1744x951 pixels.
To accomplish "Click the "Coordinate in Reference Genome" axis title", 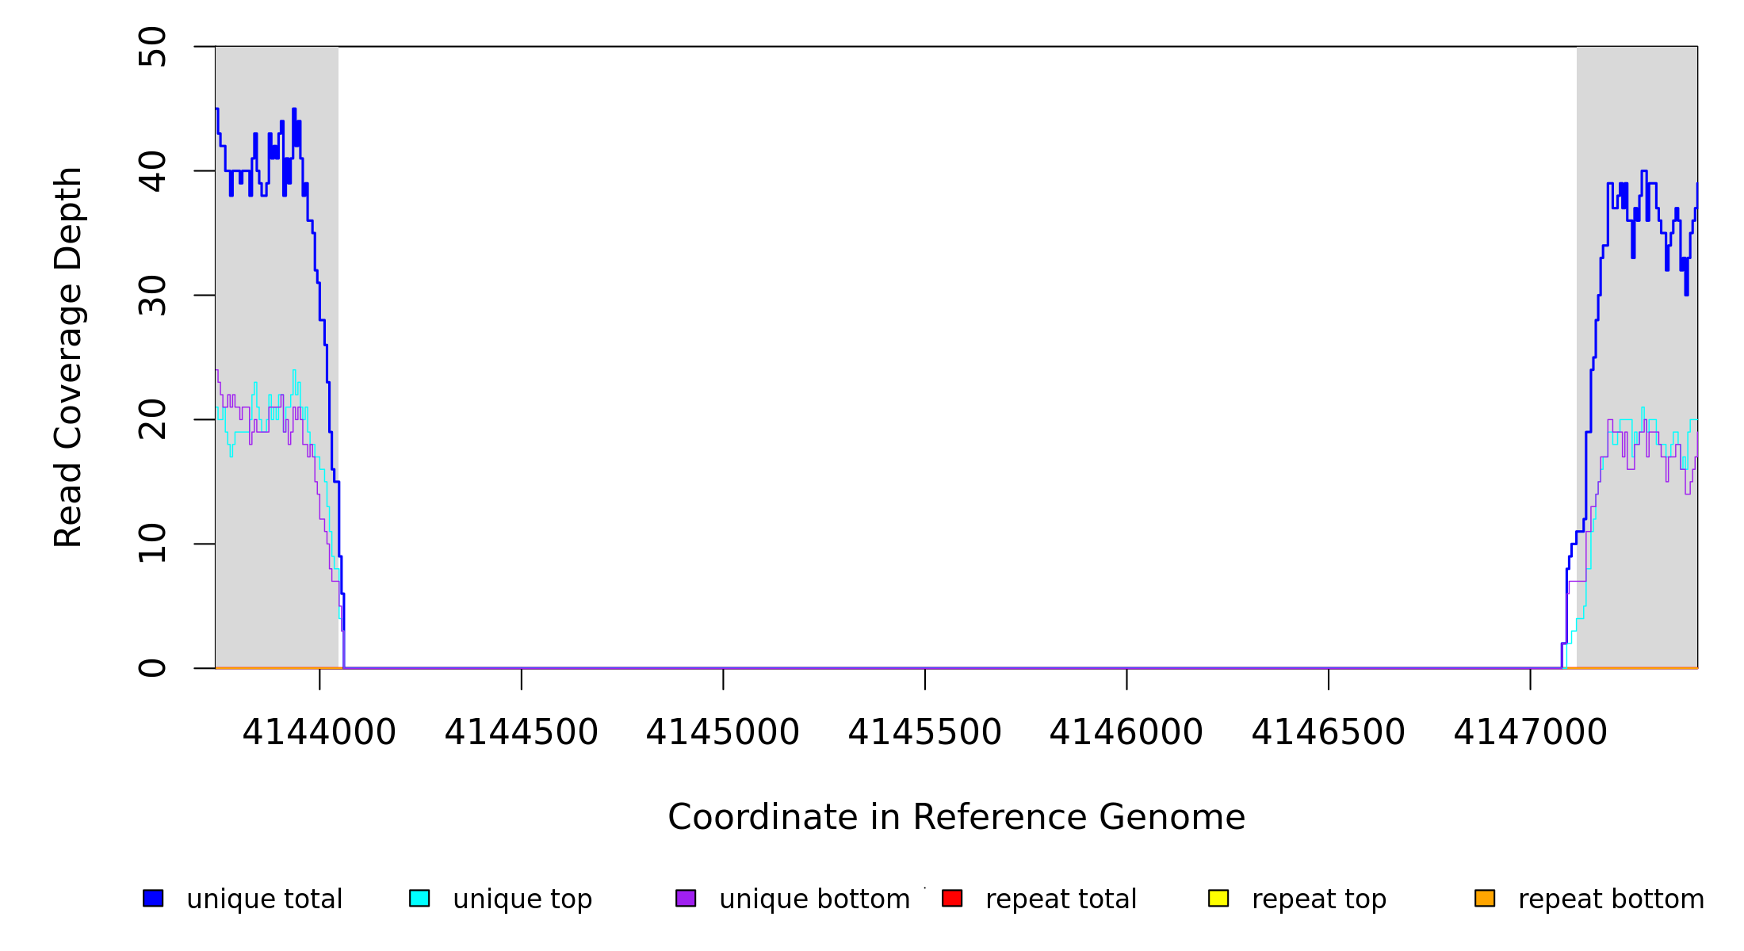I will point(956,817).
